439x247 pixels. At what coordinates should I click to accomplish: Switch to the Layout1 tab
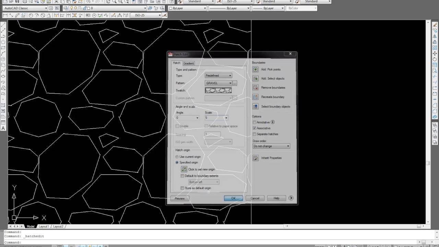point(44,226)
